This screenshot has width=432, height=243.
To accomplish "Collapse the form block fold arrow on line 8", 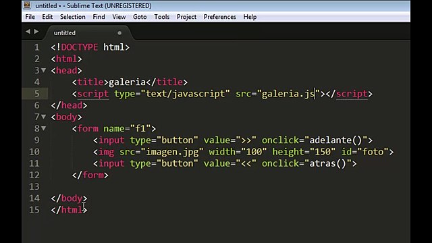I will point(43,128).
